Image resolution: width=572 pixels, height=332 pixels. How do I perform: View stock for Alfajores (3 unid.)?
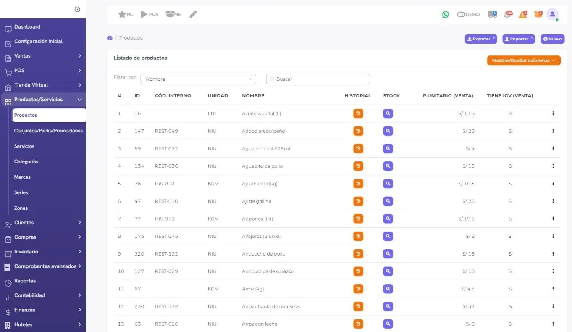388,236
